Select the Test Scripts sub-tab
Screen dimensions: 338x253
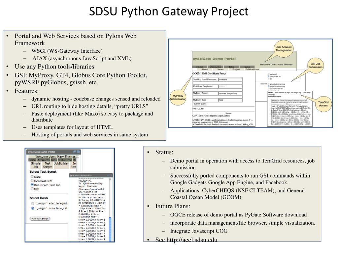[x=48, y=165]
